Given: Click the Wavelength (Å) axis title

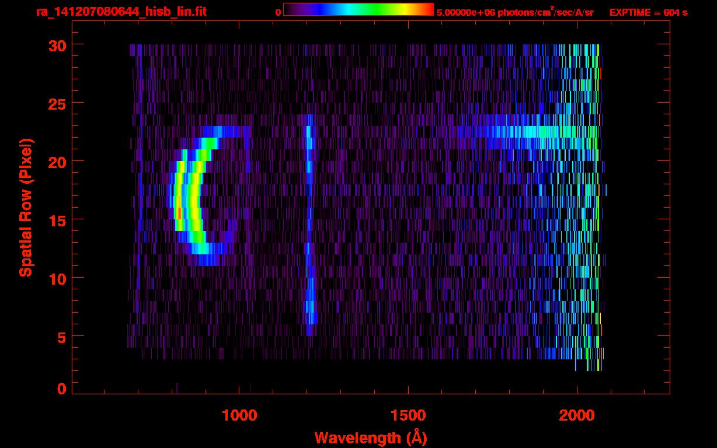Looking at the screenshot, I should point(370,437).
